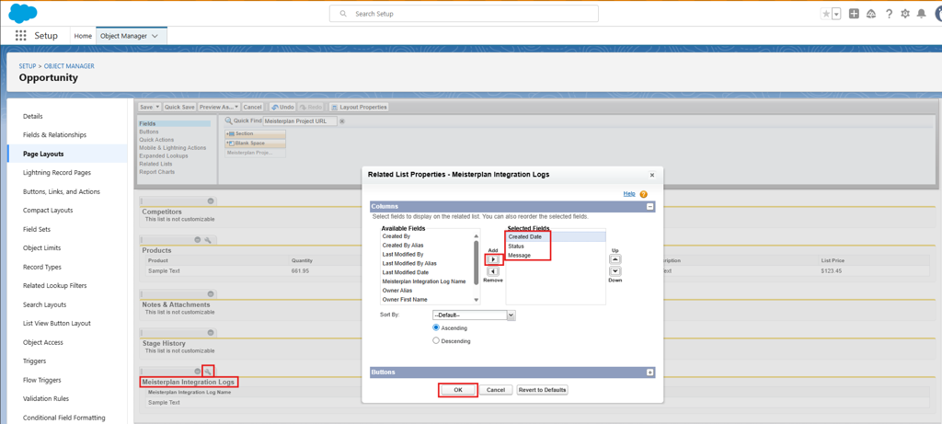Viewport: 942px width, 424px height.
Task: Click the Add arrow button
Action: [x=493, y=259]
